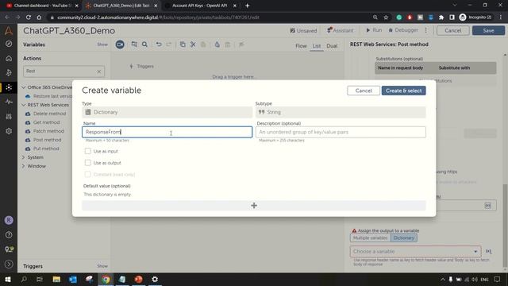Undo the last edit
The image size is (508, 286).
pos(159,44)
